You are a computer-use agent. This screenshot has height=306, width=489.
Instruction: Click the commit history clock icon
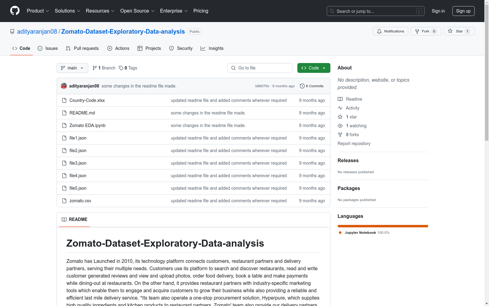point(302,86)
